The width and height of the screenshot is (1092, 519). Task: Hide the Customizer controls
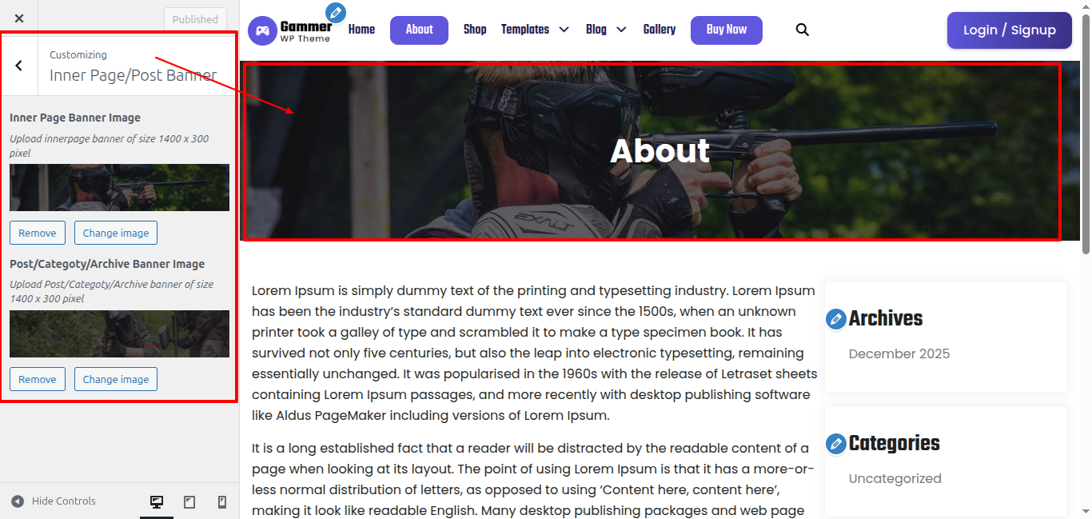(x=54, y=501)
